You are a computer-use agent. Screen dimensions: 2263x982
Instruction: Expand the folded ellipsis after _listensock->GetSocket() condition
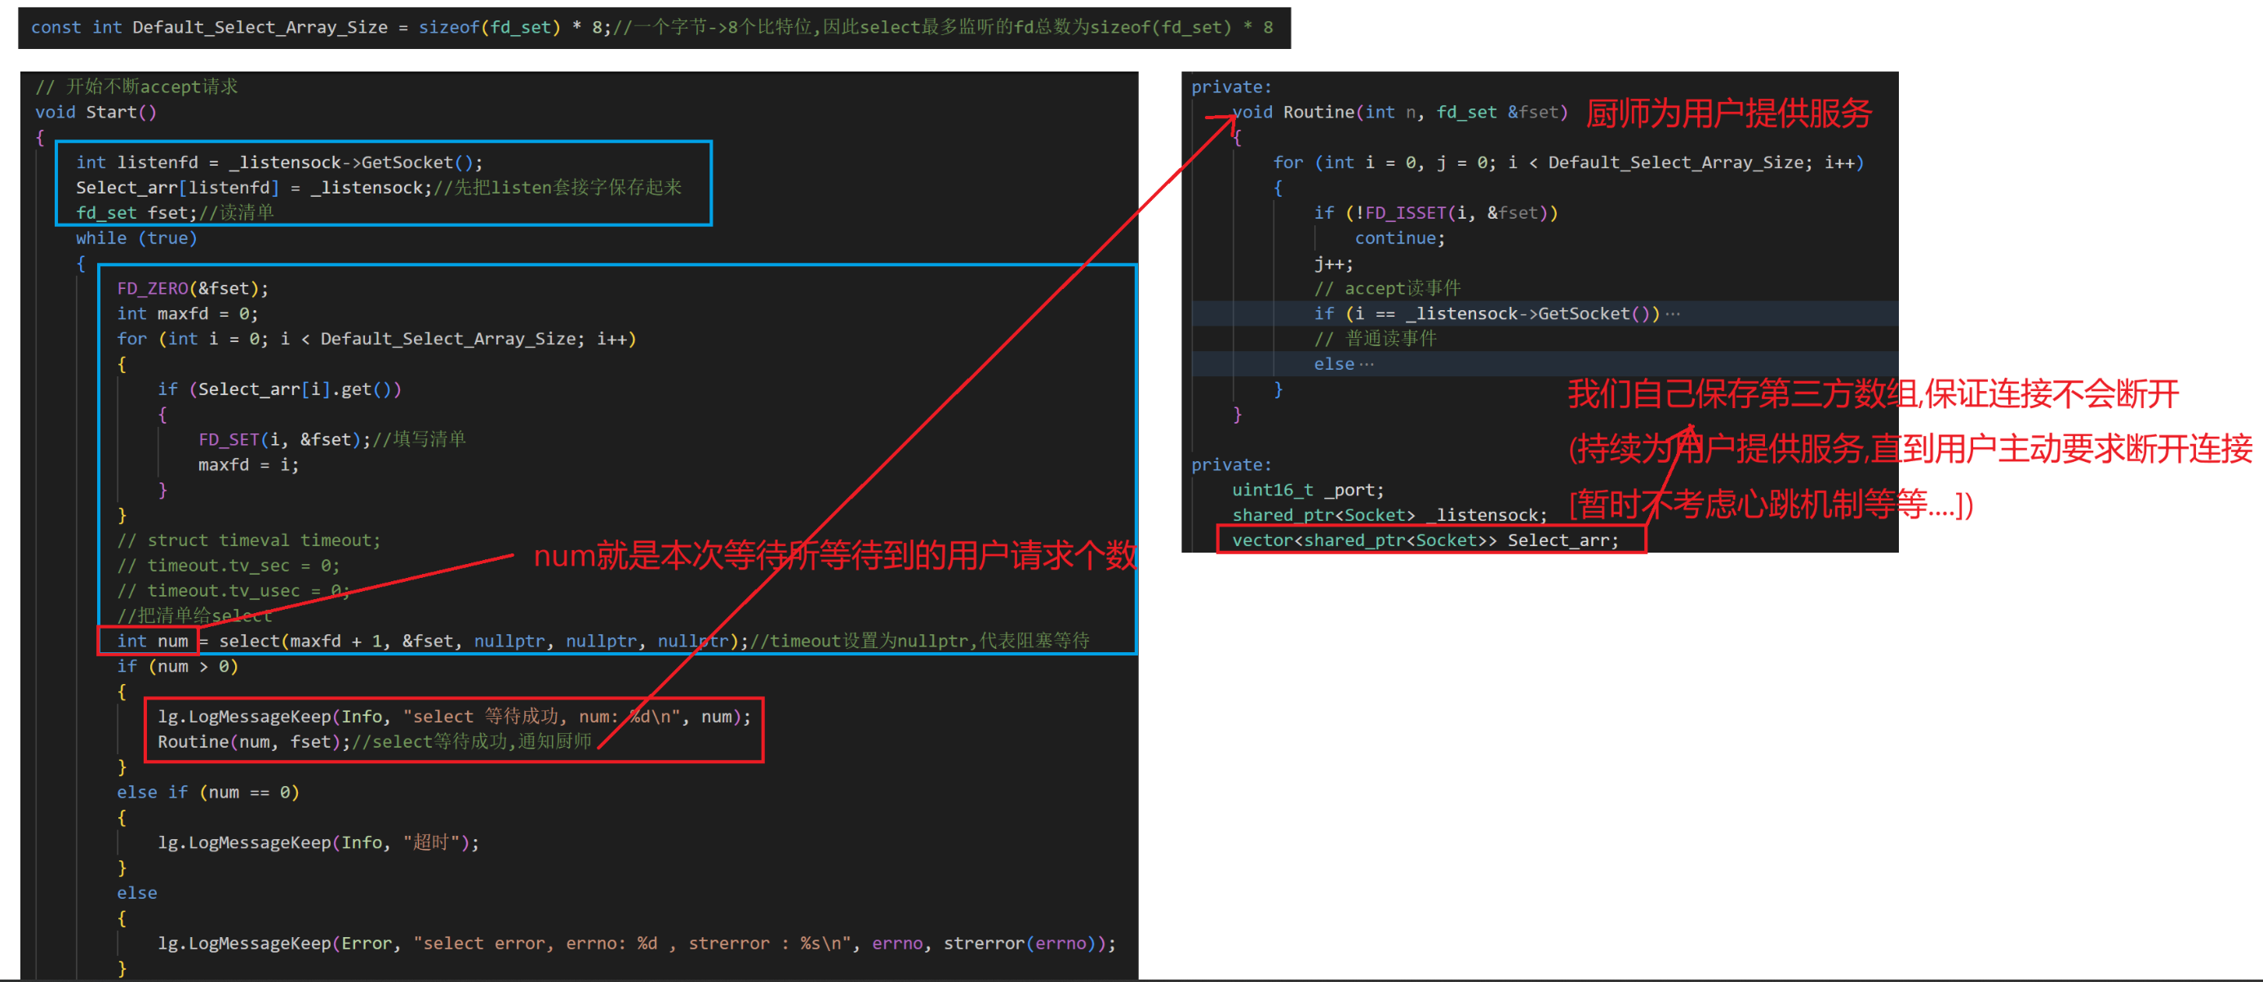(x=1673, y=313)
